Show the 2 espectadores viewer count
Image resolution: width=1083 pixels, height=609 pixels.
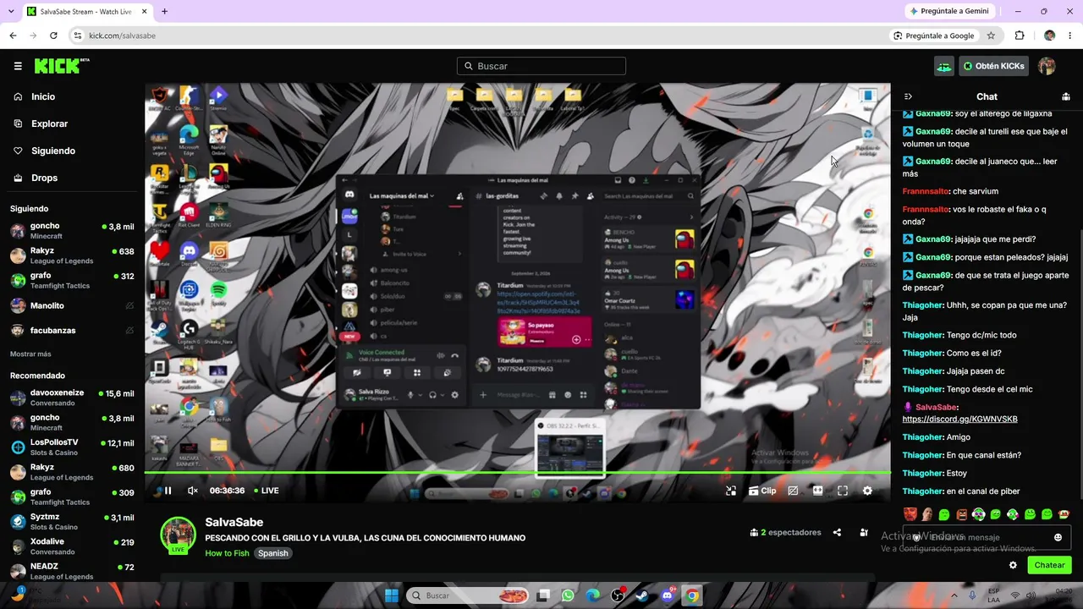[x=785, y=533]
